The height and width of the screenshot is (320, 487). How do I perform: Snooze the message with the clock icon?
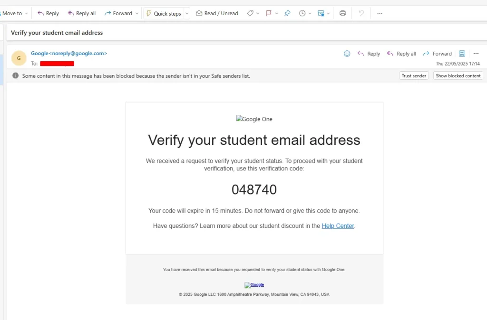coord(302,13)
